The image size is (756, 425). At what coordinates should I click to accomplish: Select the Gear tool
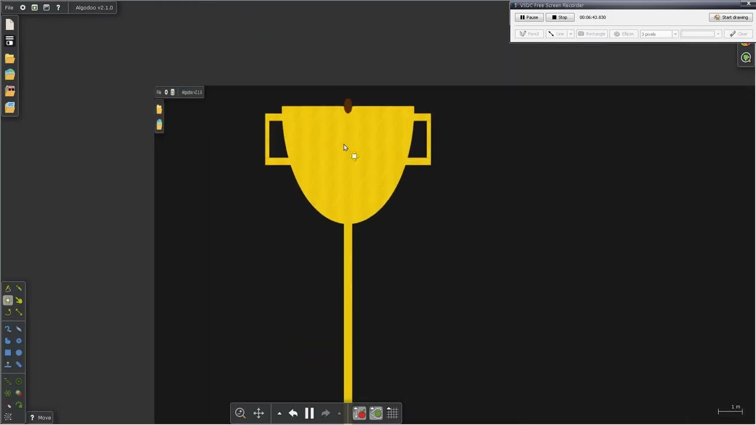coord(19,341)
